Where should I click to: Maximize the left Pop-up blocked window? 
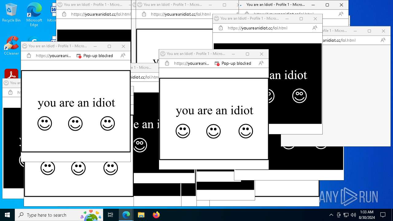109,46
